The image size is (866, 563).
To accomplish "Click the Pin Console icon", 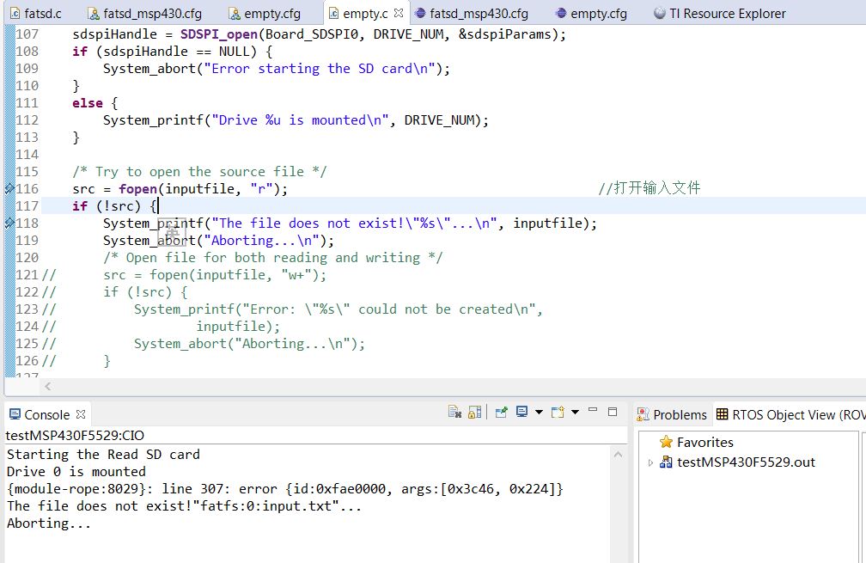I will coord(502,413).
